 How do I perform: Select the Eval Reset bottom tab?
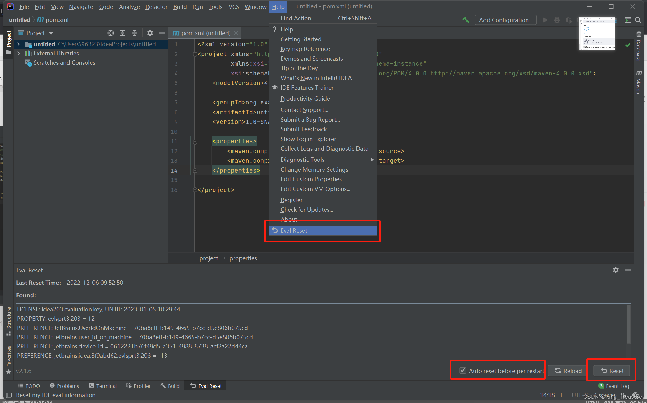206,386
